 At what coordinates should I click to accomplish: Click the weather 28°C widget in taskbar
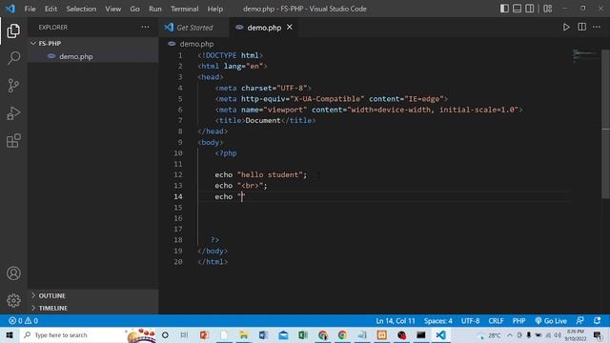pyautogui.click(x=489, y=334)
